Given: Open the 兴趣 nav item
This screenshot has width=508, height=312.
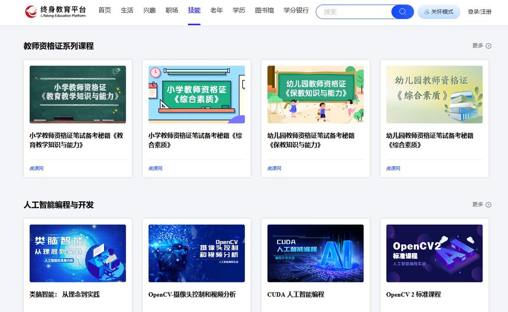Looking at the screenshot, I should point(149,11).
